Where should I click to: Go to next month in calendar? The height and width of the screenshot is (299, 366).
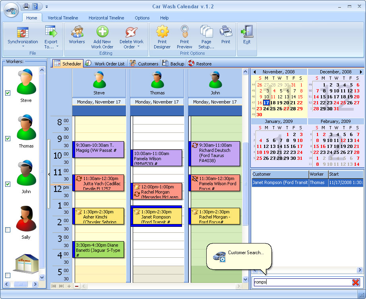coord(361,72)
